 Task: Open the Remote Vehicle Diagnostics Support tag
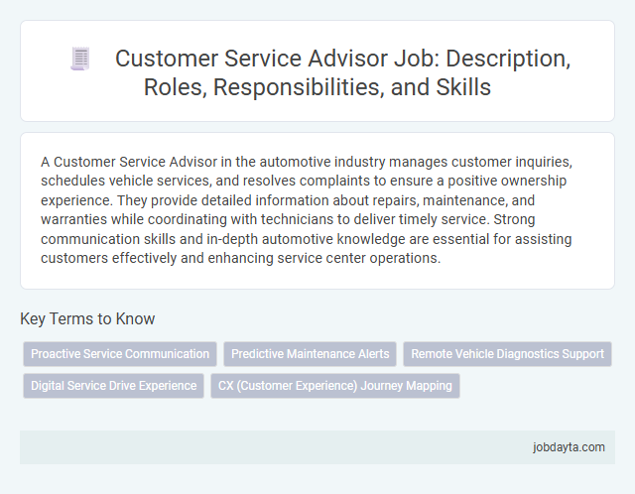point(507,354)
